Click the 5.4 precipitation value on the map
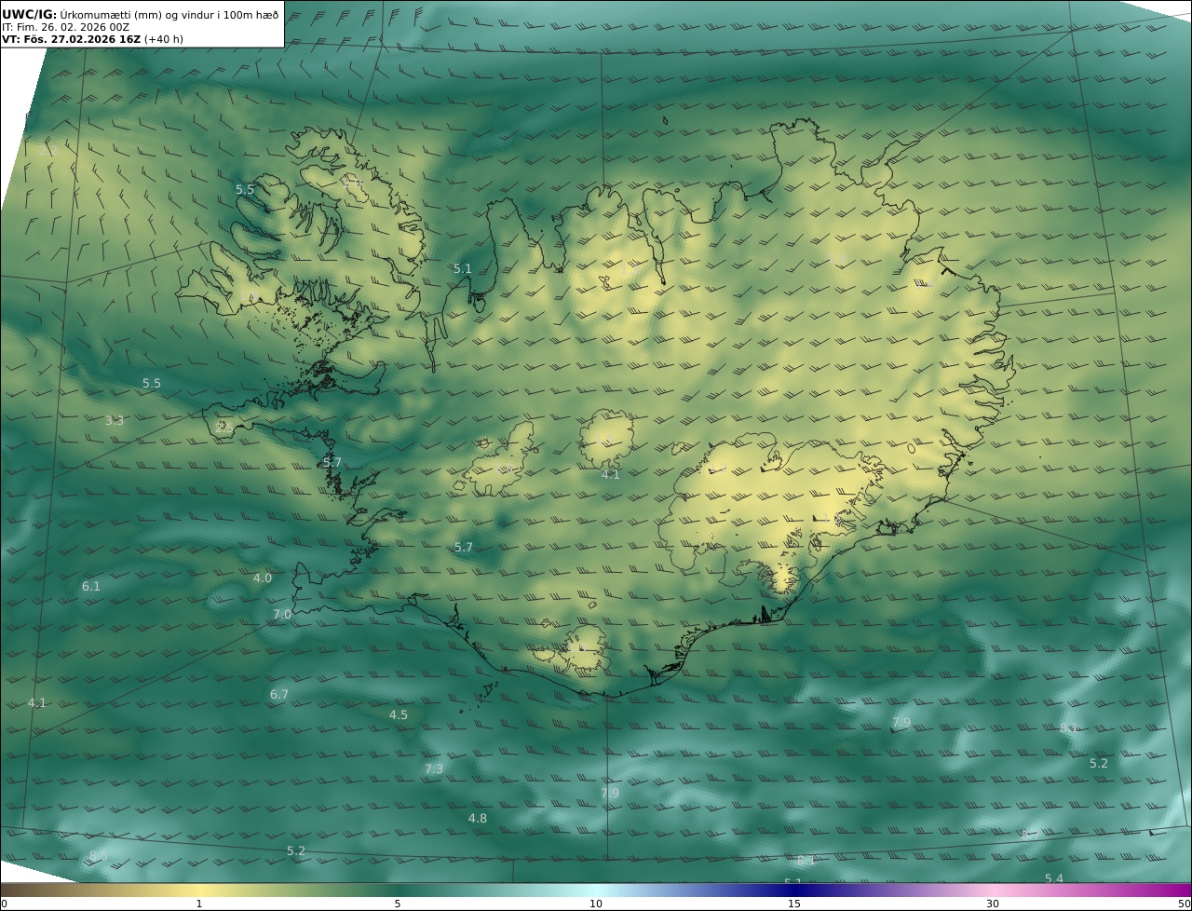This screenshot has height=911, width=1192. point(1053,879)
